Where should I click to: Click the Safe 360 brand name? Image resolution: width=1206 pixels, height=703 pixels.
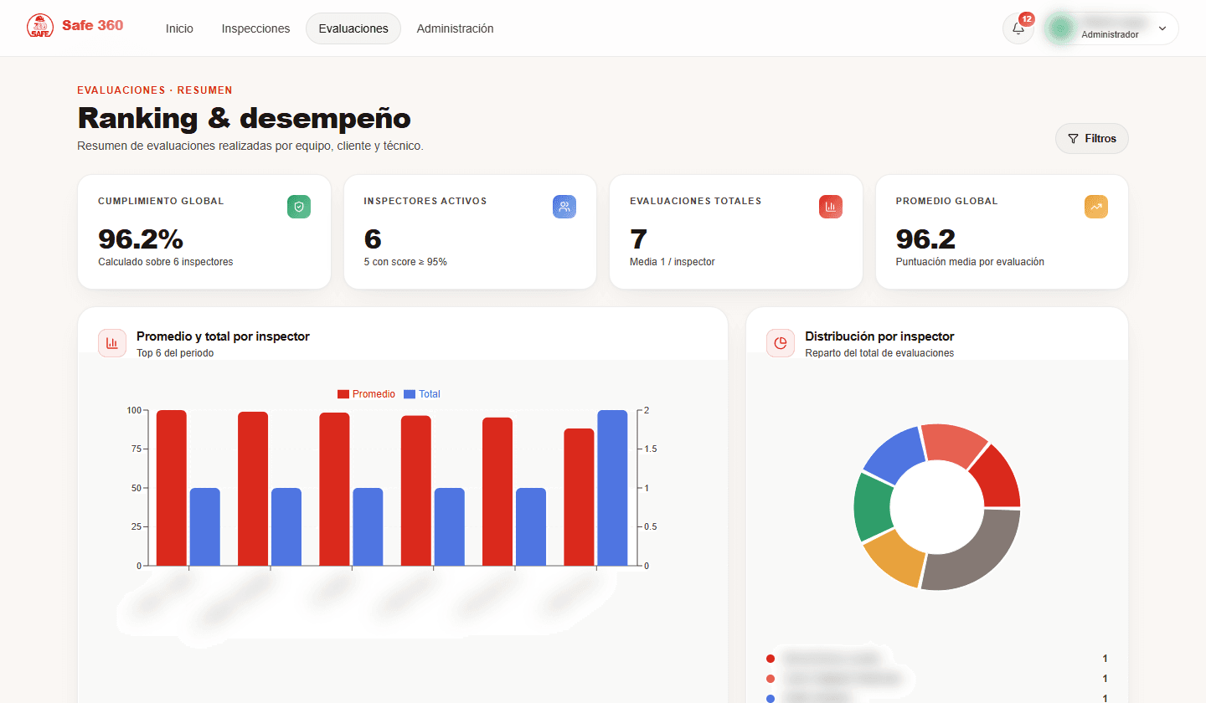coord(92,25)
